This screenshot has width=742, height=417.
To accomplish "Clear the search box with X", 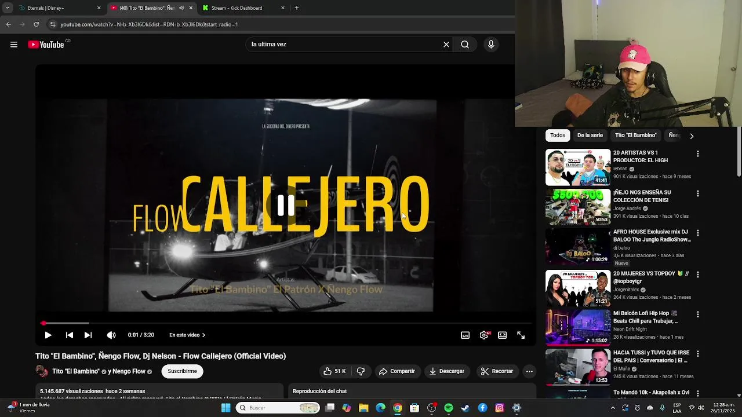I will point(446,45).
